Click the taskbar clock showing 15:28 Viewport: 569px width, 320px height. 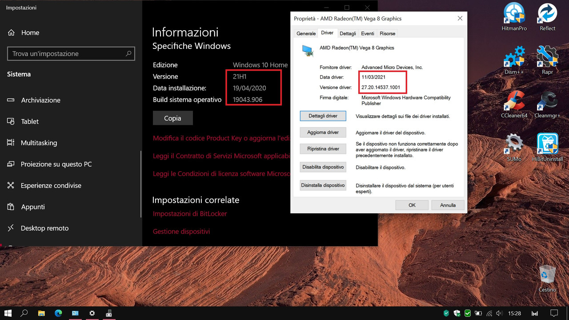coord(514,313)
